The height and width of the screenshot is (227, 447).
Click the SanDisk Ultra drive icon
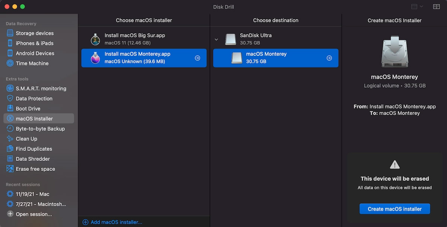pos(231,39)
